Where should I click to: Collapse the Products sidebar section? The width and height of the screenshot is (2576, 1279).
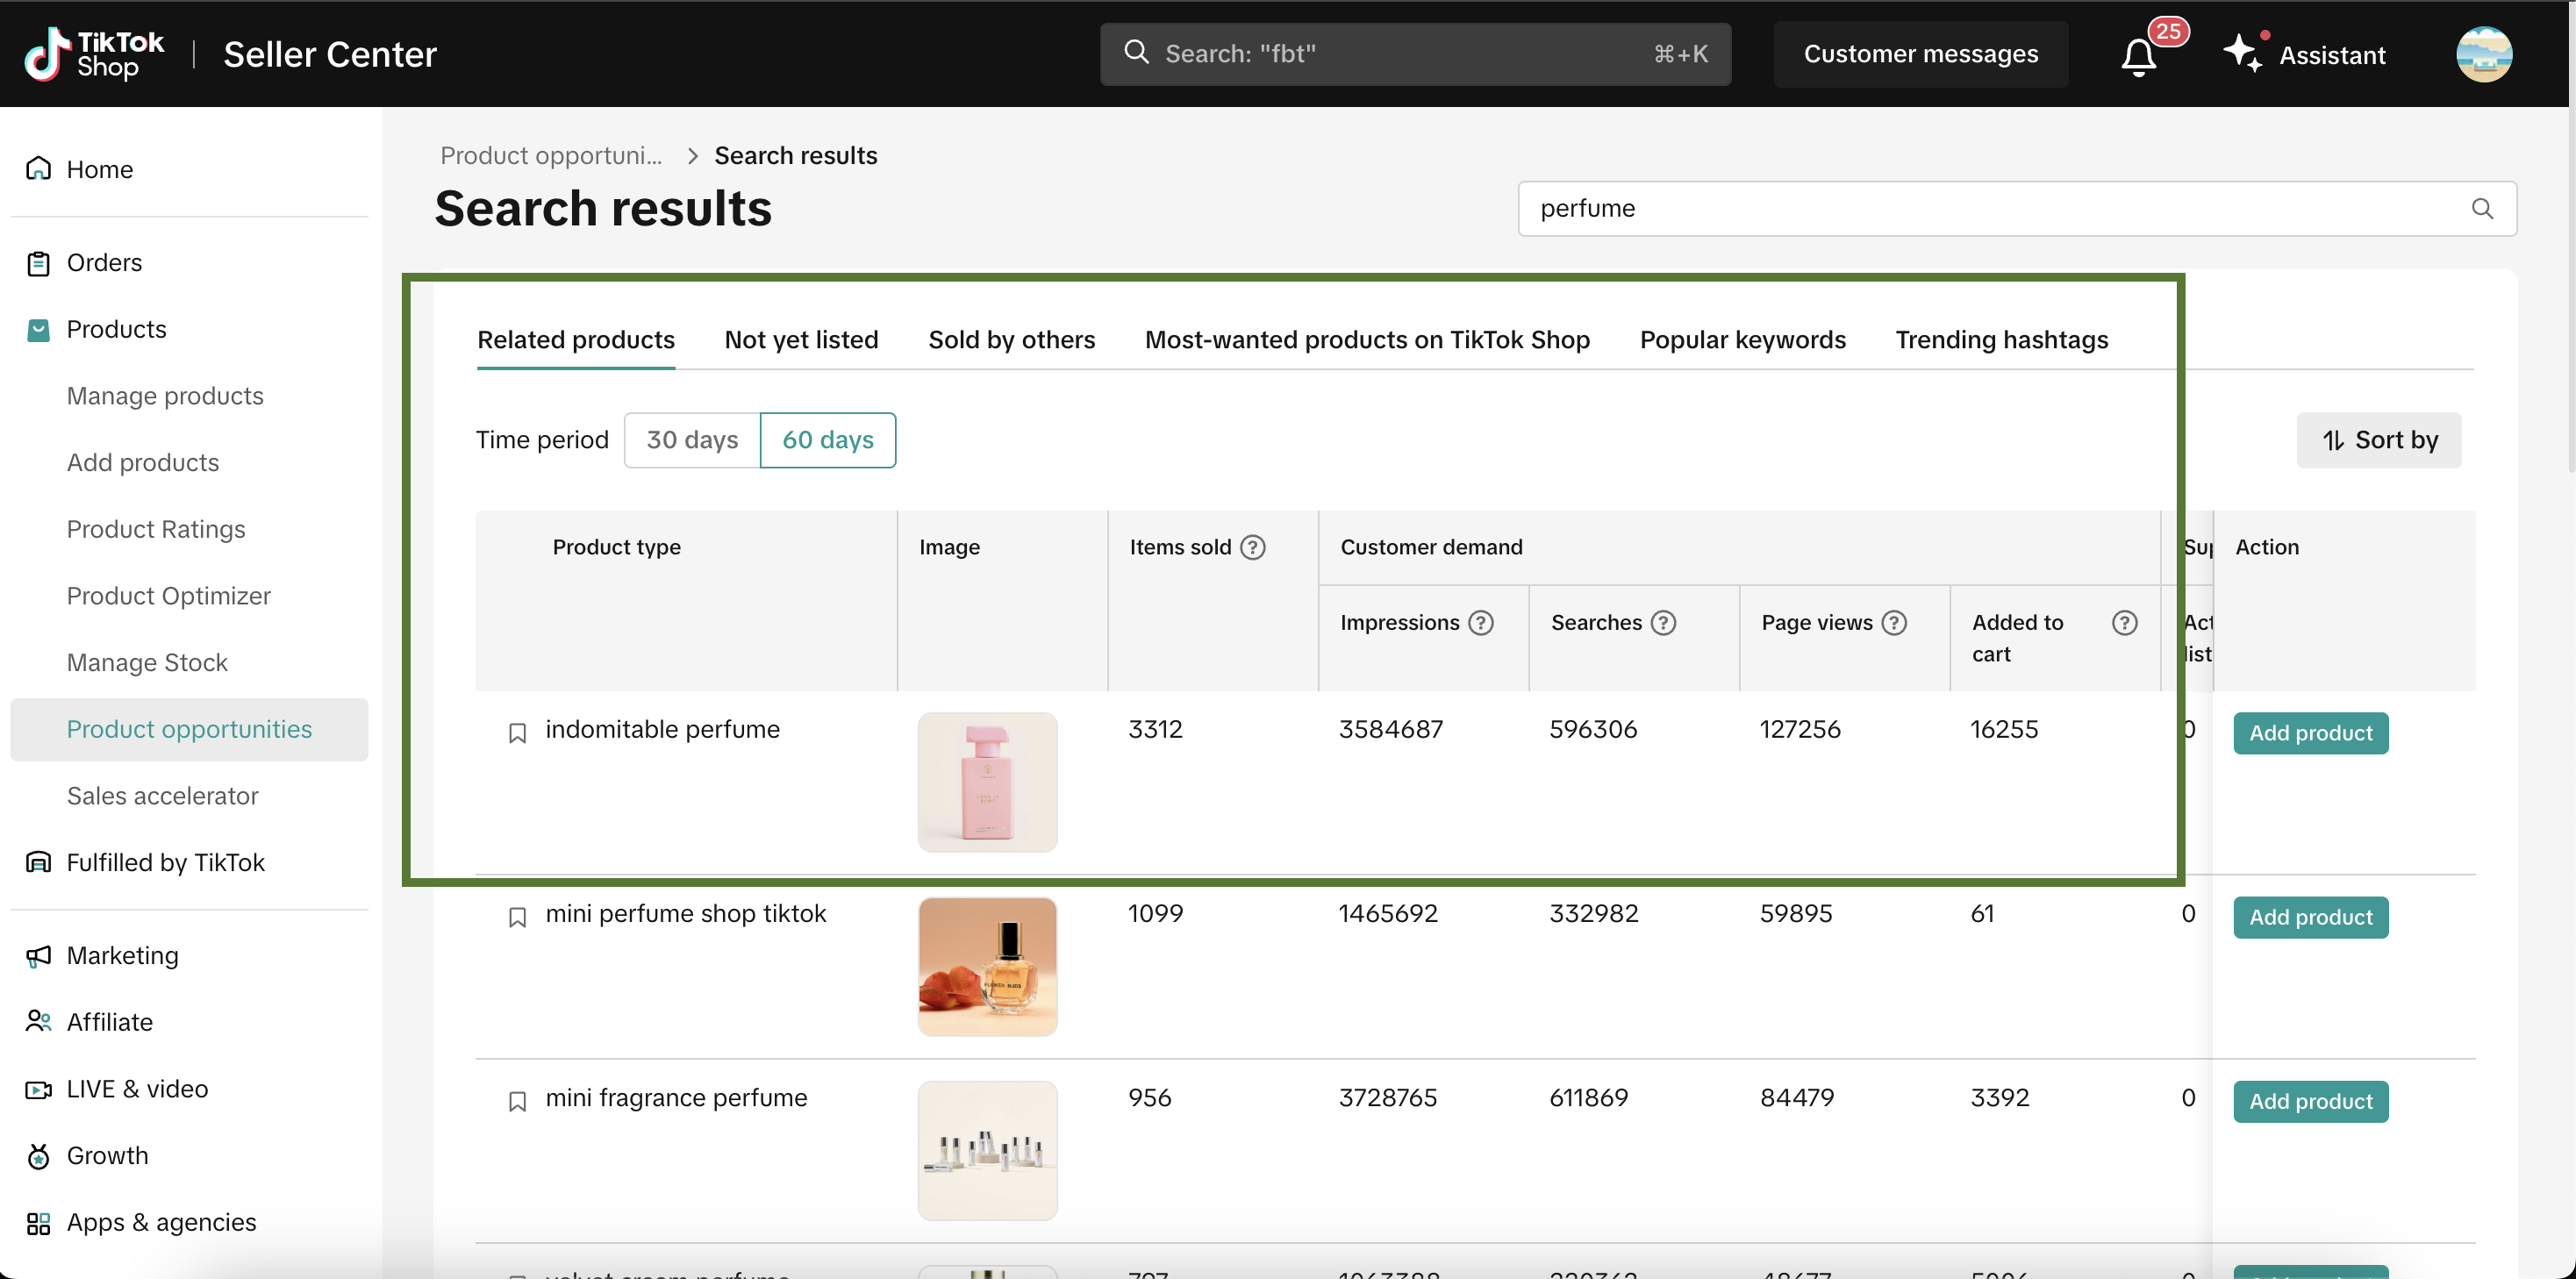116,329
